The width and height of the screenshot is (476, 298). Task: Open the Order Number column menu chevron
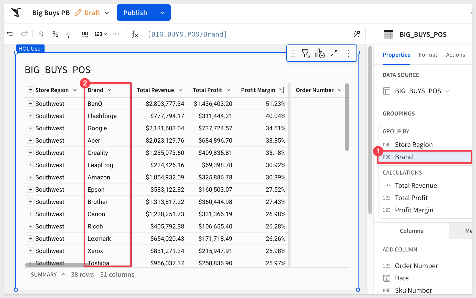point(340,90)
